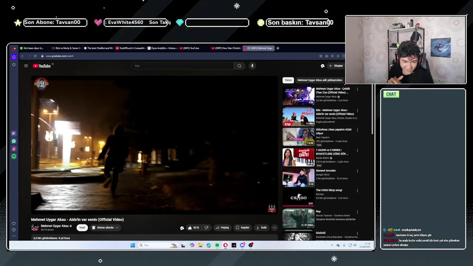
Task: Open Spotify from the Windows taskbar
Action: tap(217, 245)
